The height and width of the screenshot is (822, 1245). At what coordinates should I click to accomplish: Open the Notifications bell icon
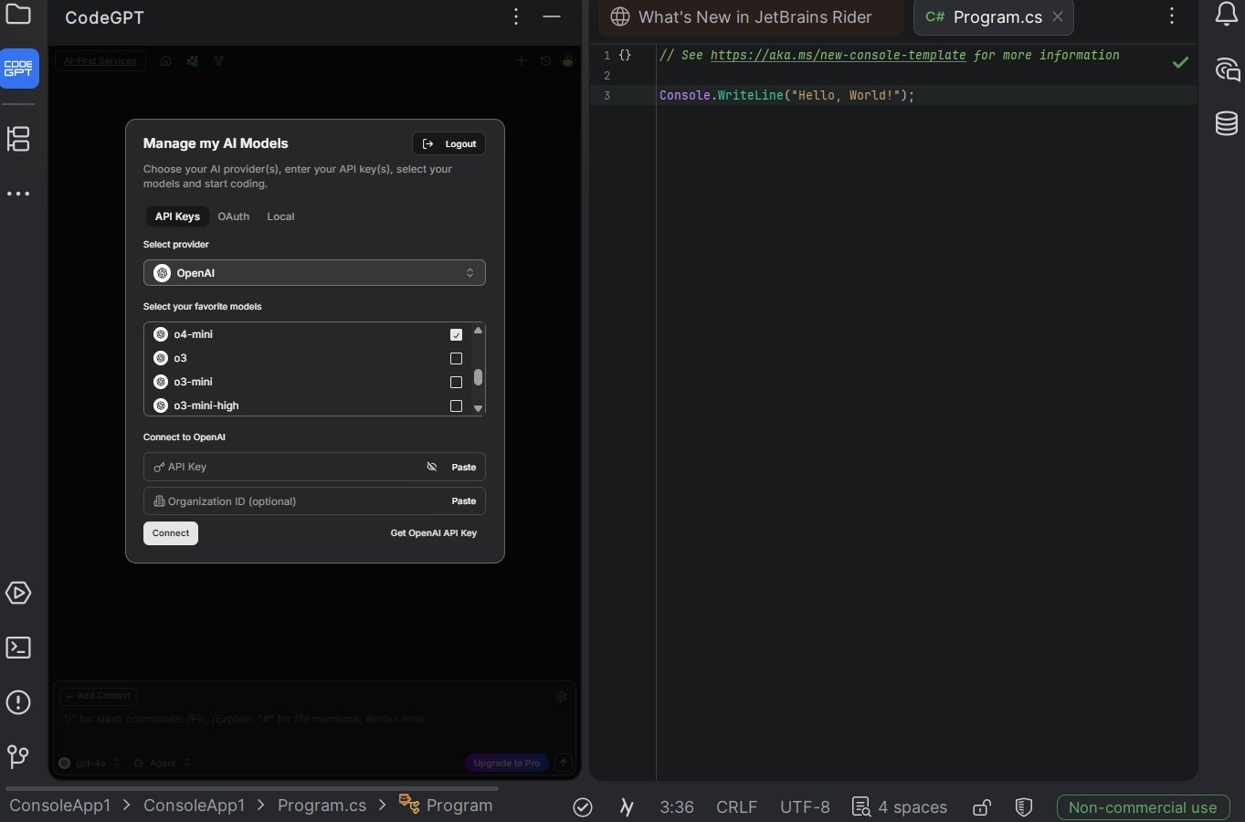coord(1226,15)
